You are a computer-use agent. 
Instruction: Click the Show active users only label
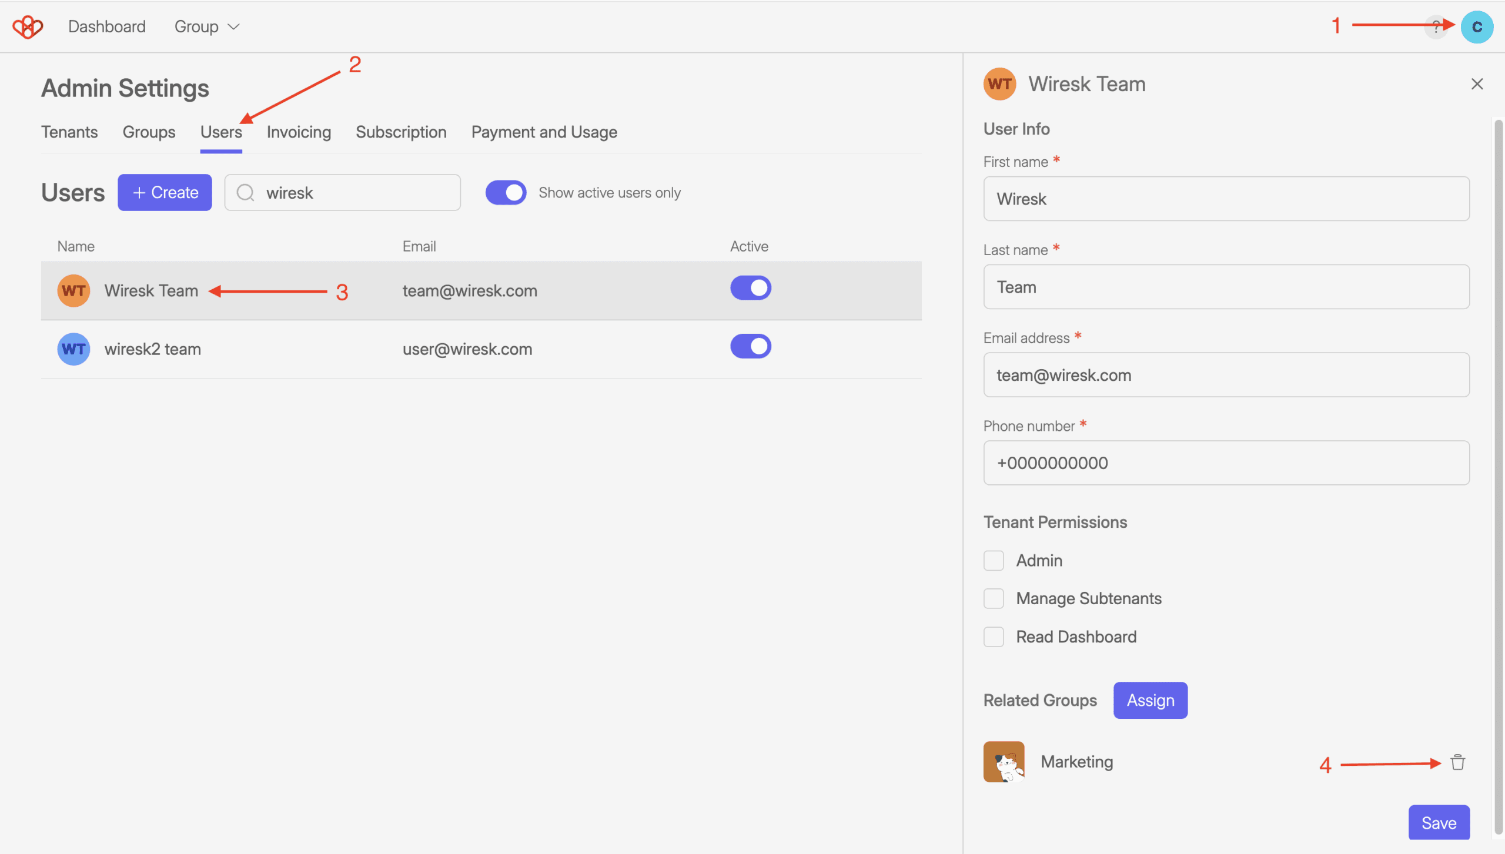coord(610,193)
